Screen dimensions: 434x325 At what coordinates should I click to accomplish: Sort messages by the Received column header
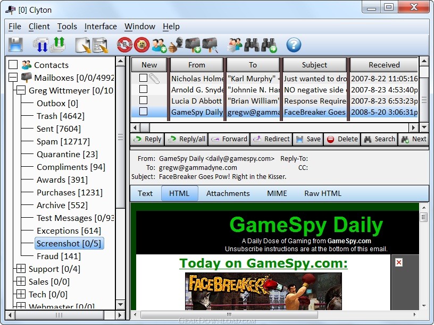[384, 65]
